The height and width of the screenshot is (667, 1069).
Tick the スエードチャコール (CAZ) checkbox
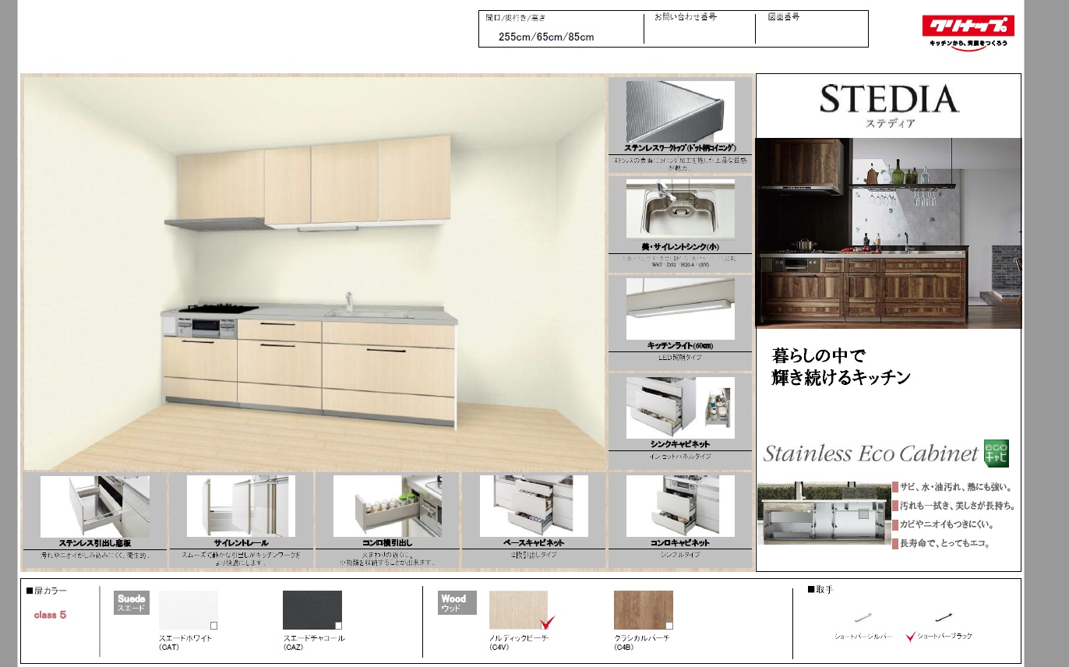pyautogui.click(x=338, y=625)
